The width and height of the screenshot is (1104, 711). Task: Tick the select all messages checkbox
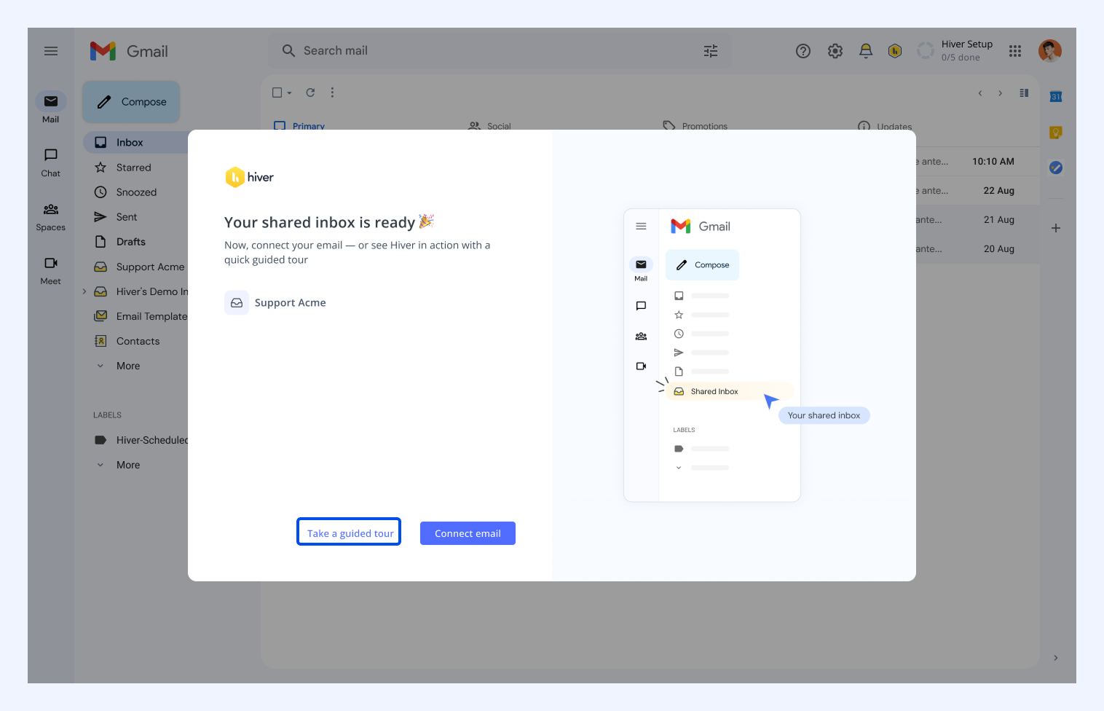tap(277, 93)
